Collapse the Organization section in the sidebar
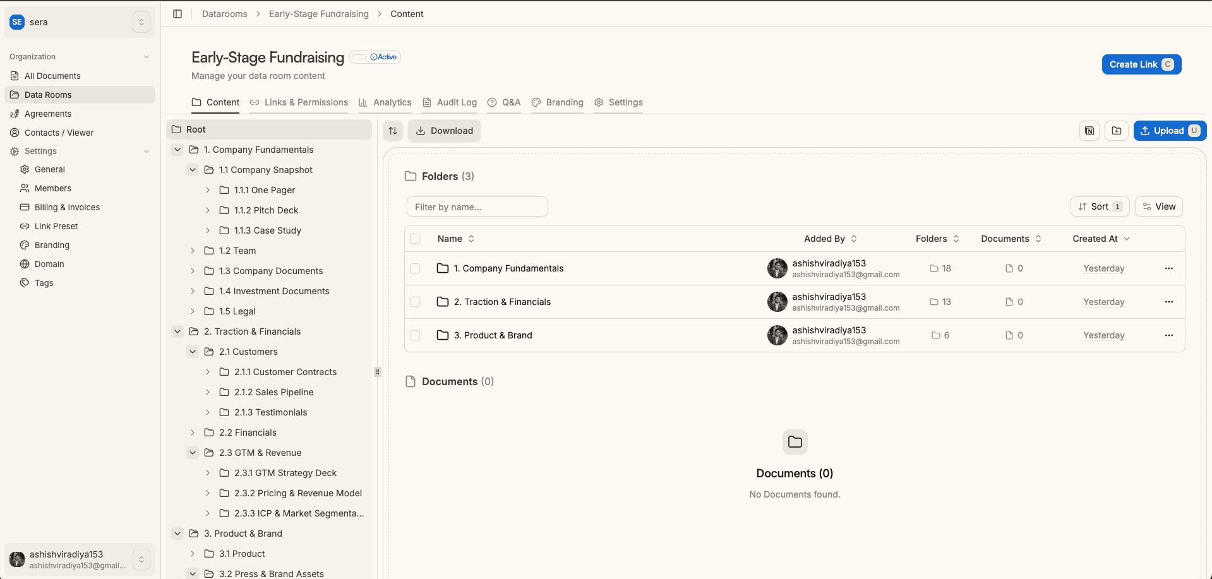 147,56
